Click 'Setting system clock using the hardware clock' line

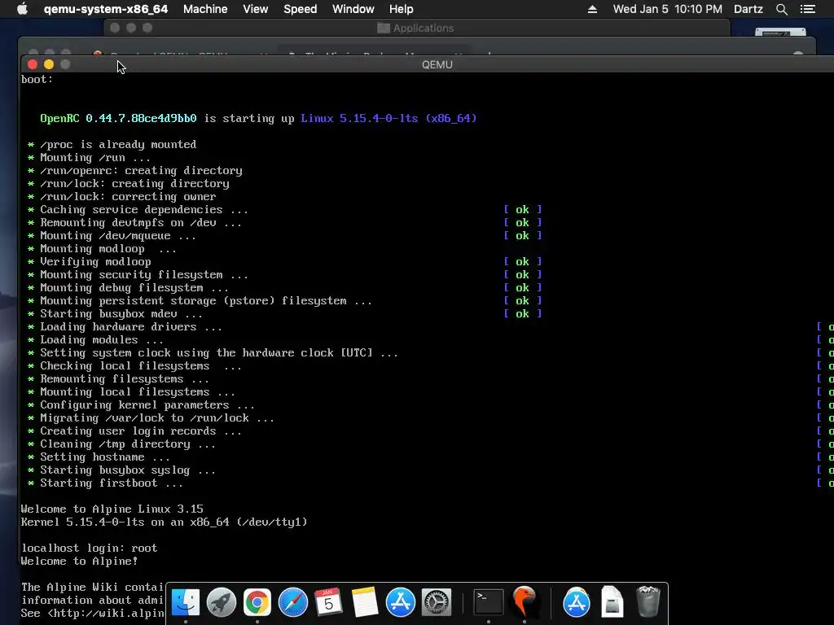[219, 352]
